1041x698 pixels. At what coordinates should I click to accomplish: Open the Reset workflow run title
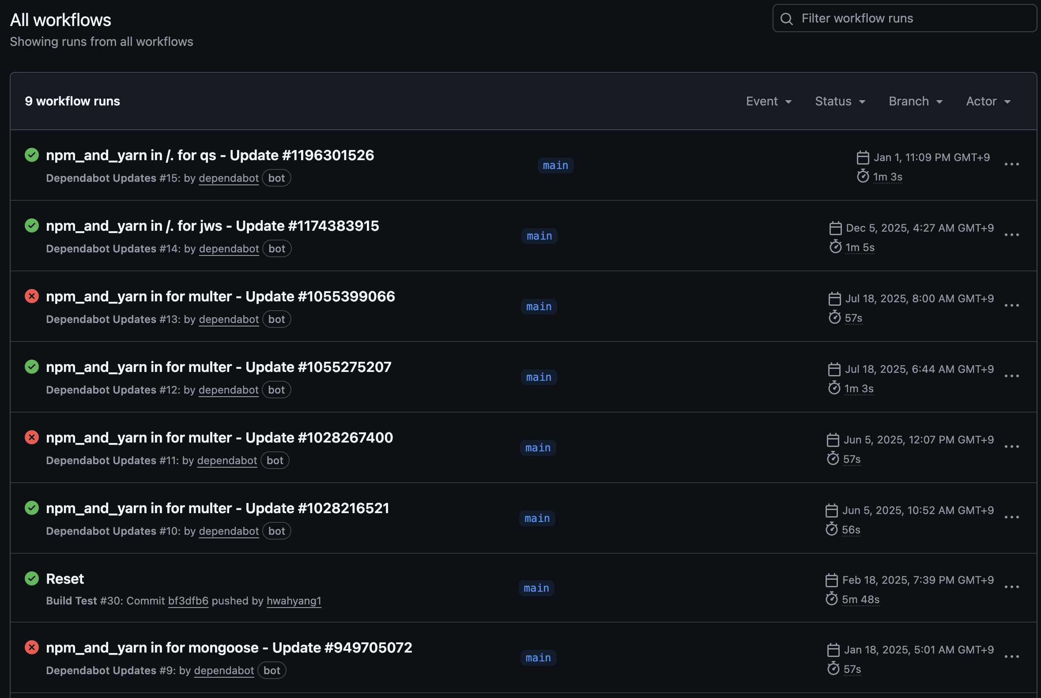65,579
